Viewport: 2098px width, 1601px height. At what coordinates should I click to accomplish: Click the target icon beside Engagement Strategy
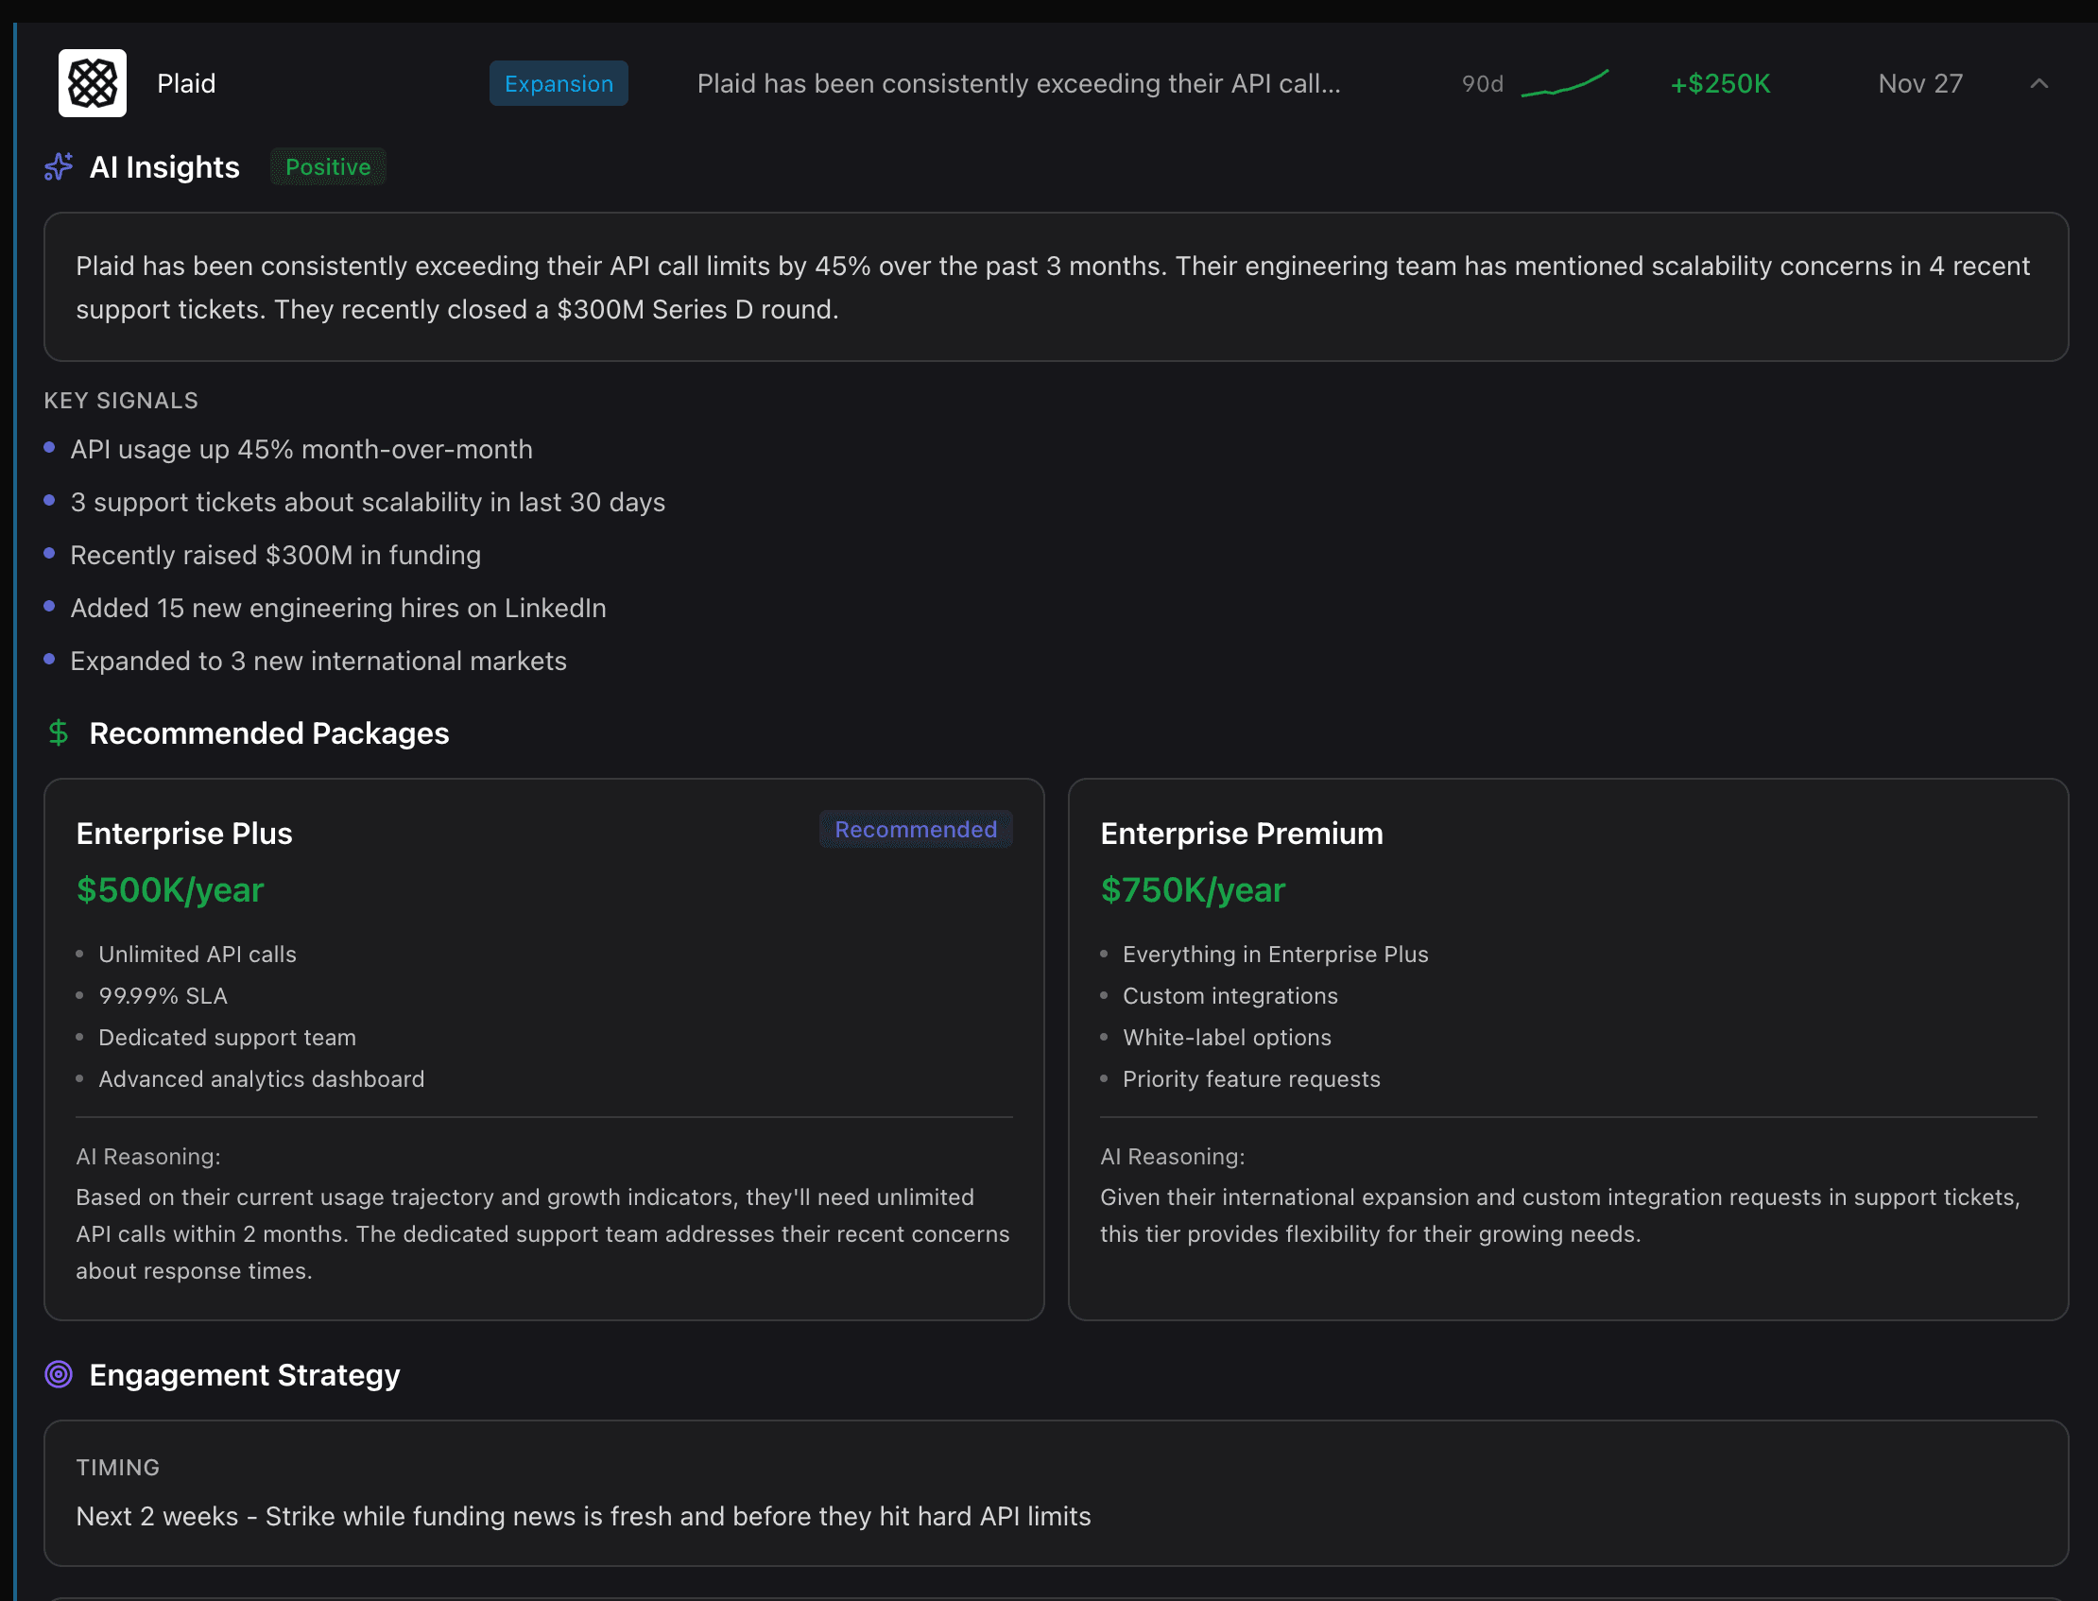(x=60, y=1374)
